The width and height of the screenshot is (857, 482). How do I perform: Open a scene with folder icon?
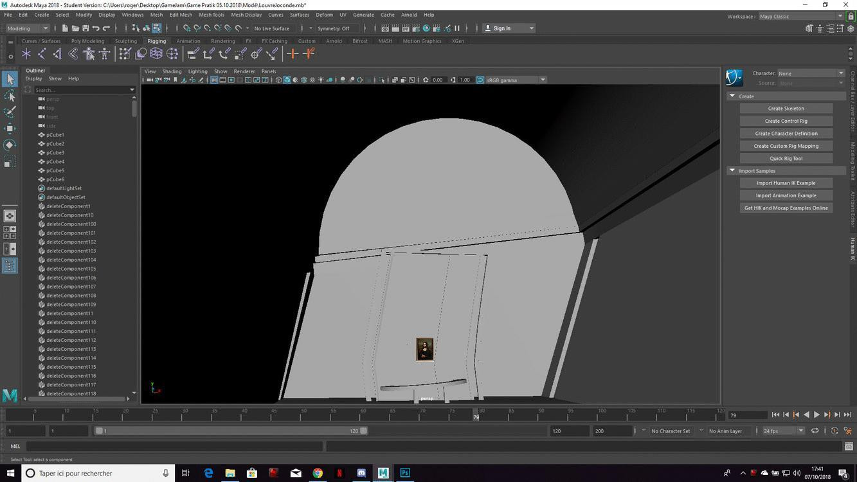tap(75, 28)
